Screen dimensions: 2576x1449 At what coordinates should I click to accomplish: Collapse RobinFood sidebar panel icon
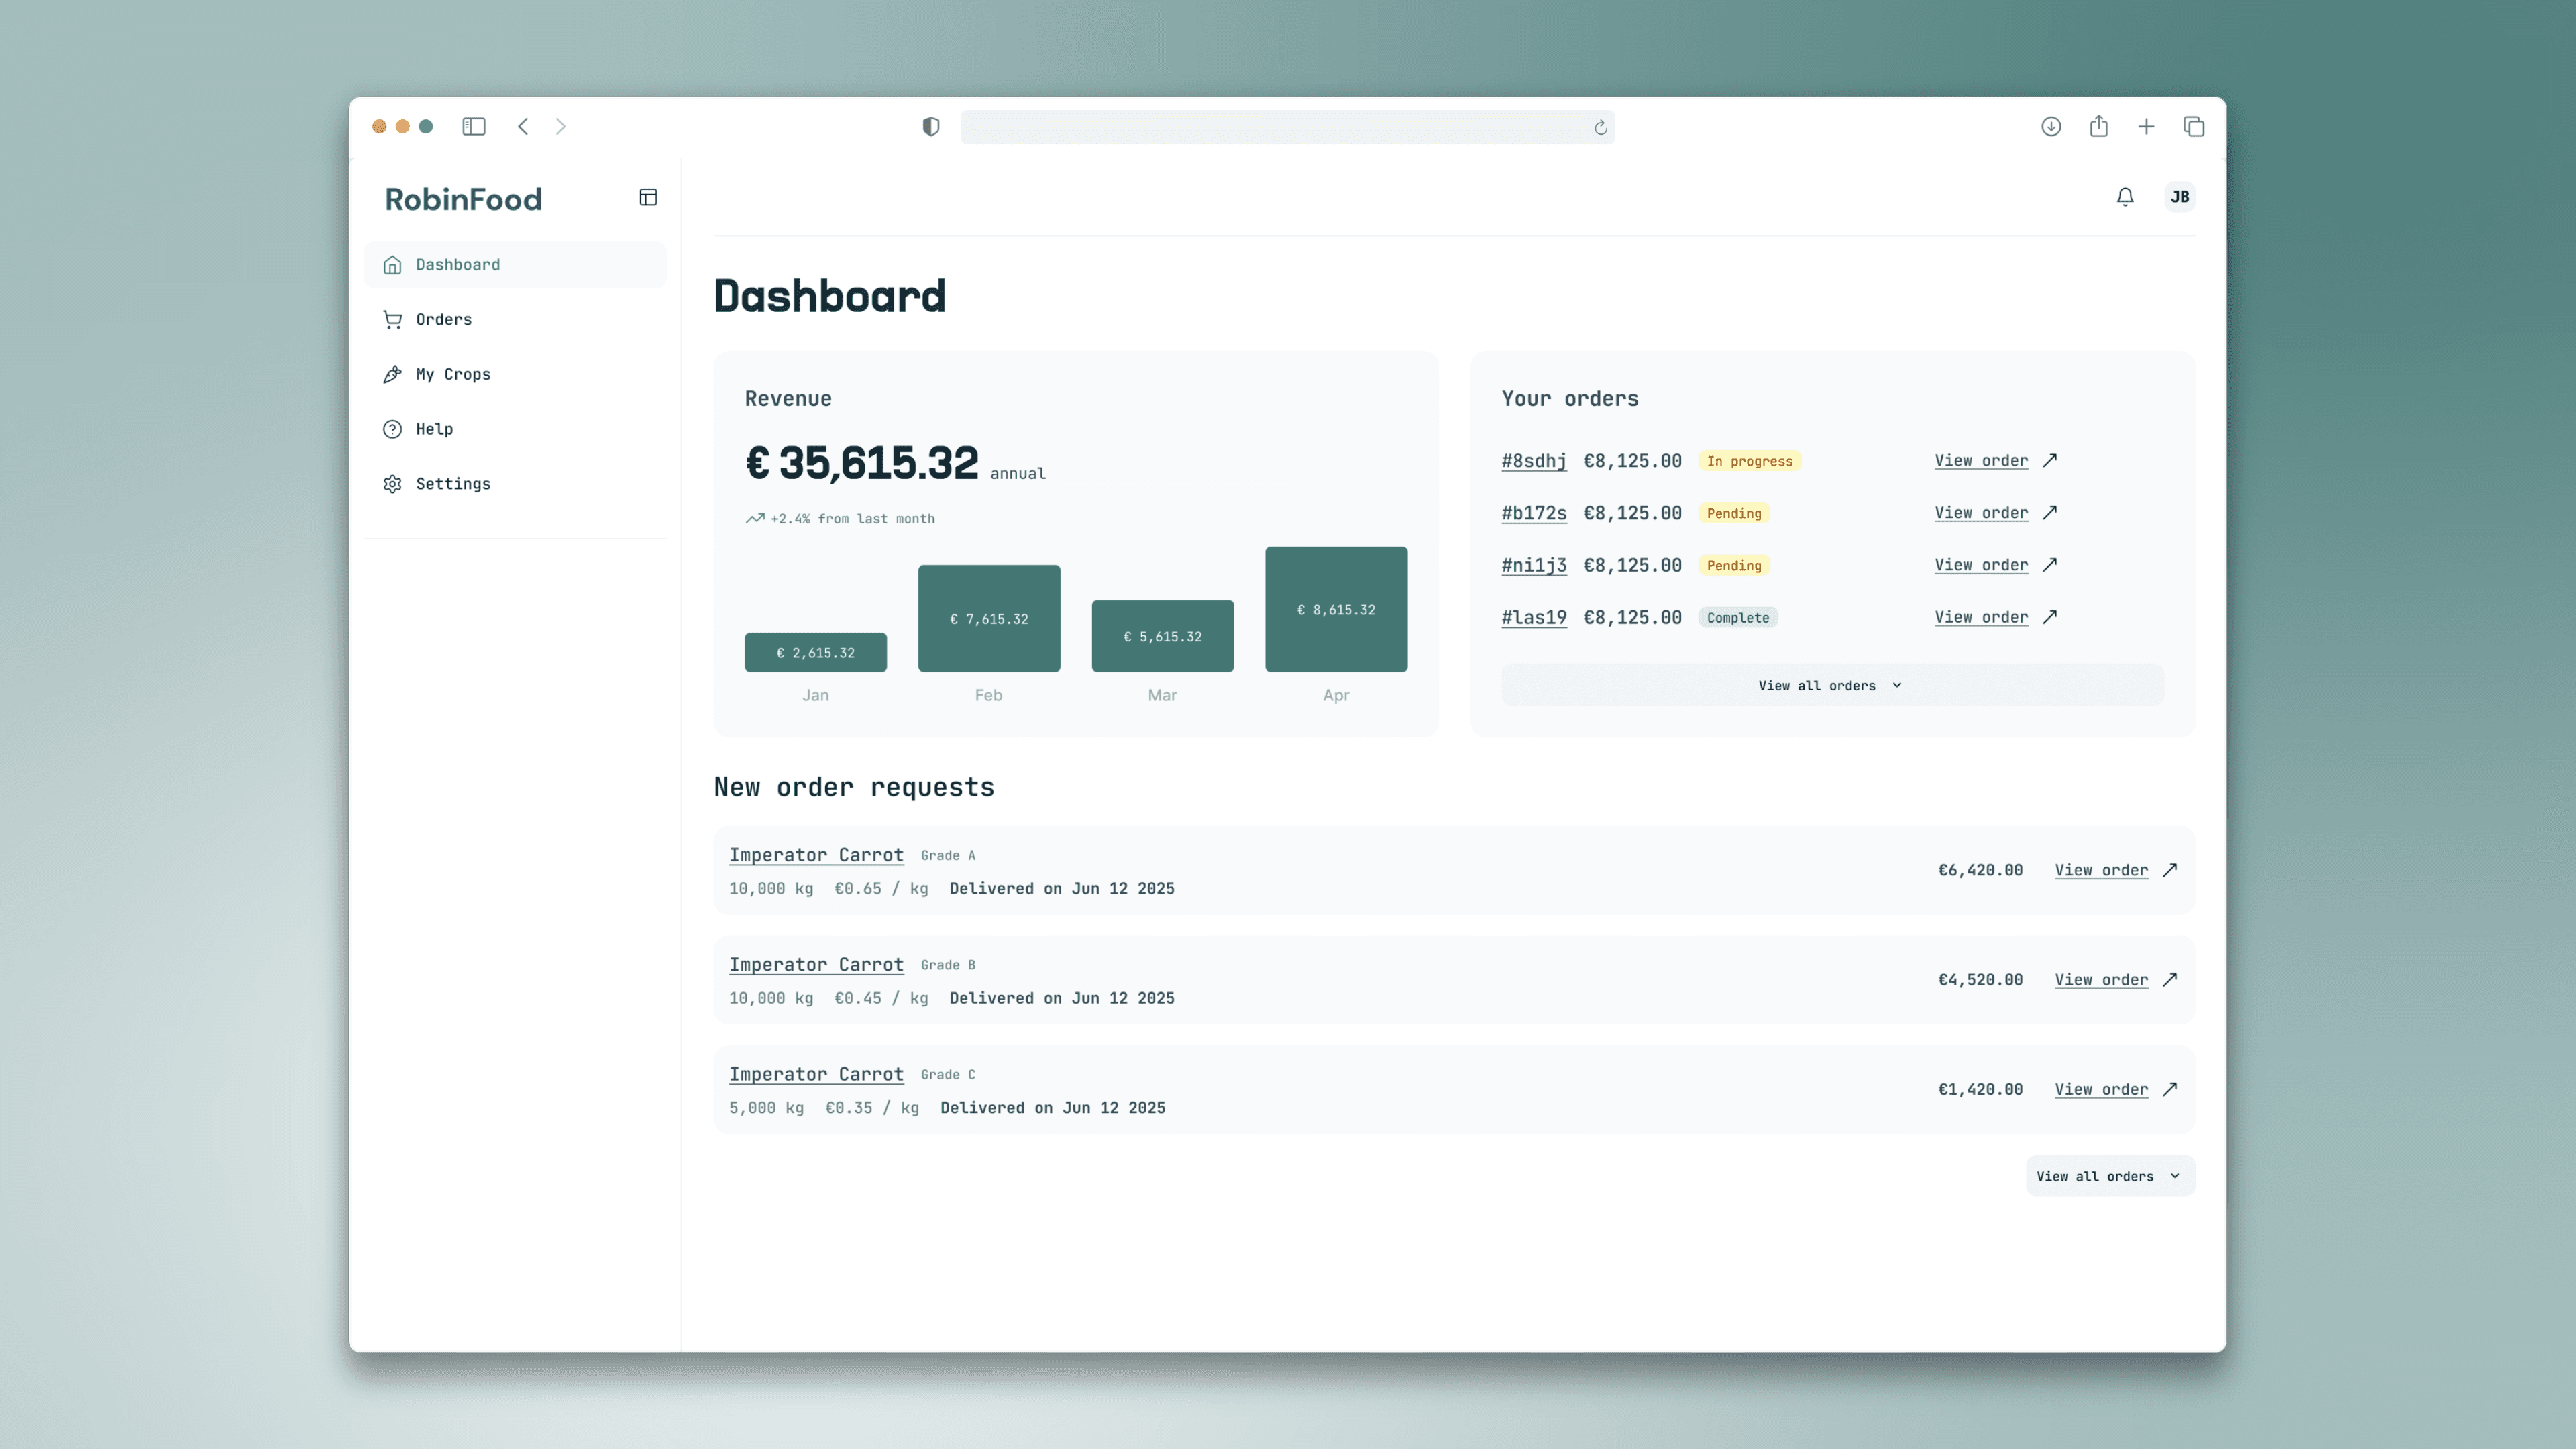[x=648, y=197]
